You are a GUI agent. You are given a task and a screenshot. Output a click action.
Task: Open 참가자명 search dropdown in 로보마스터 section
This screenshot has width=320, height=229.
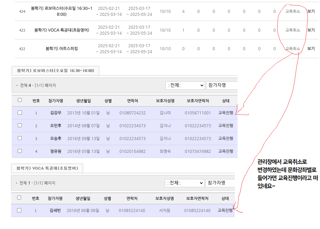pos(221,85)
